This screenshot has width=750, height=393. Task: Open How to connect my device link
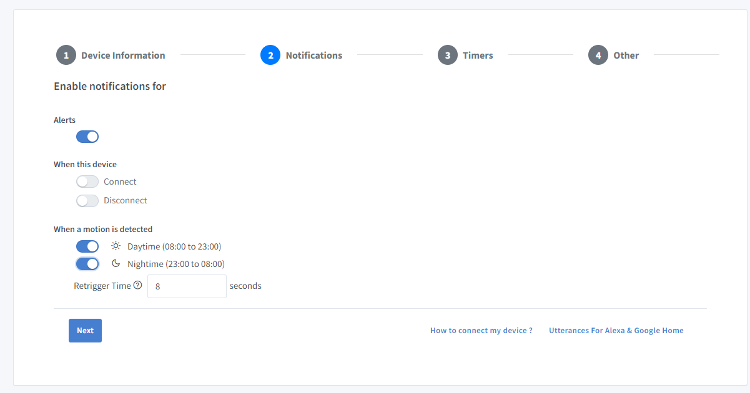pyautogui.click(x=481, y=331)
